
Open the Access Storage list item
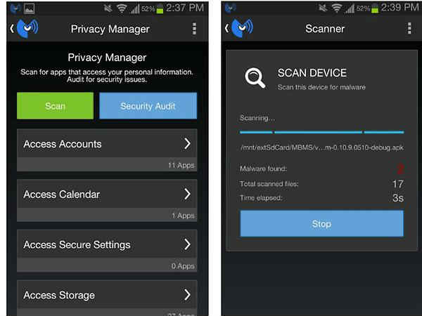107,298
